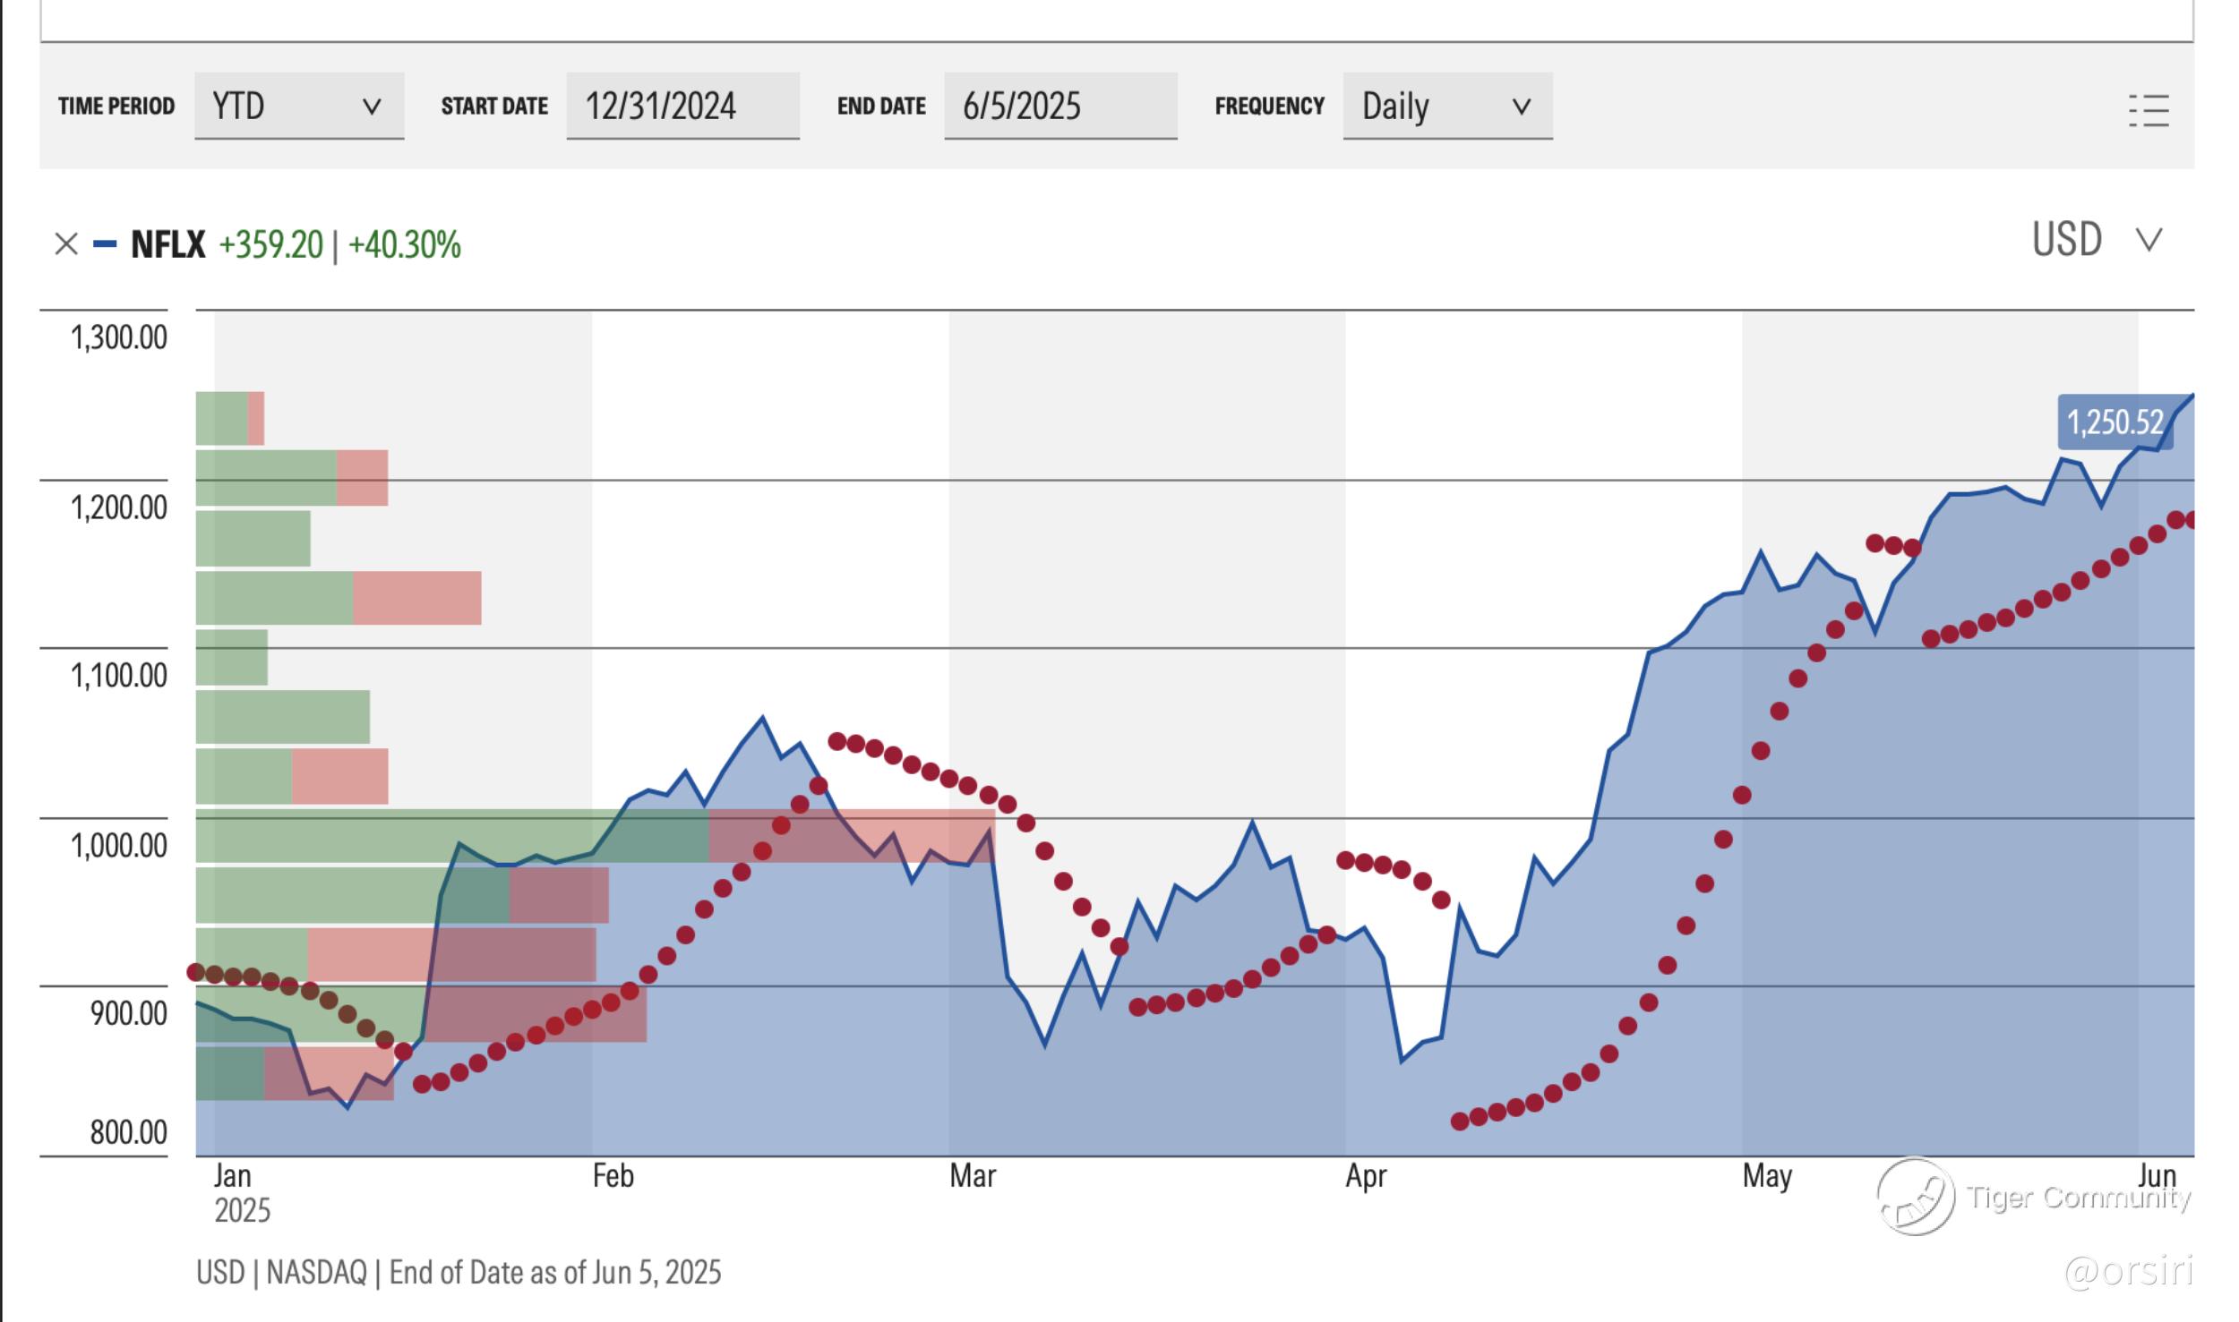2239x1322 pixels.
Task: Click the chevron arrow in YTD selector
Action: (372, 107)
